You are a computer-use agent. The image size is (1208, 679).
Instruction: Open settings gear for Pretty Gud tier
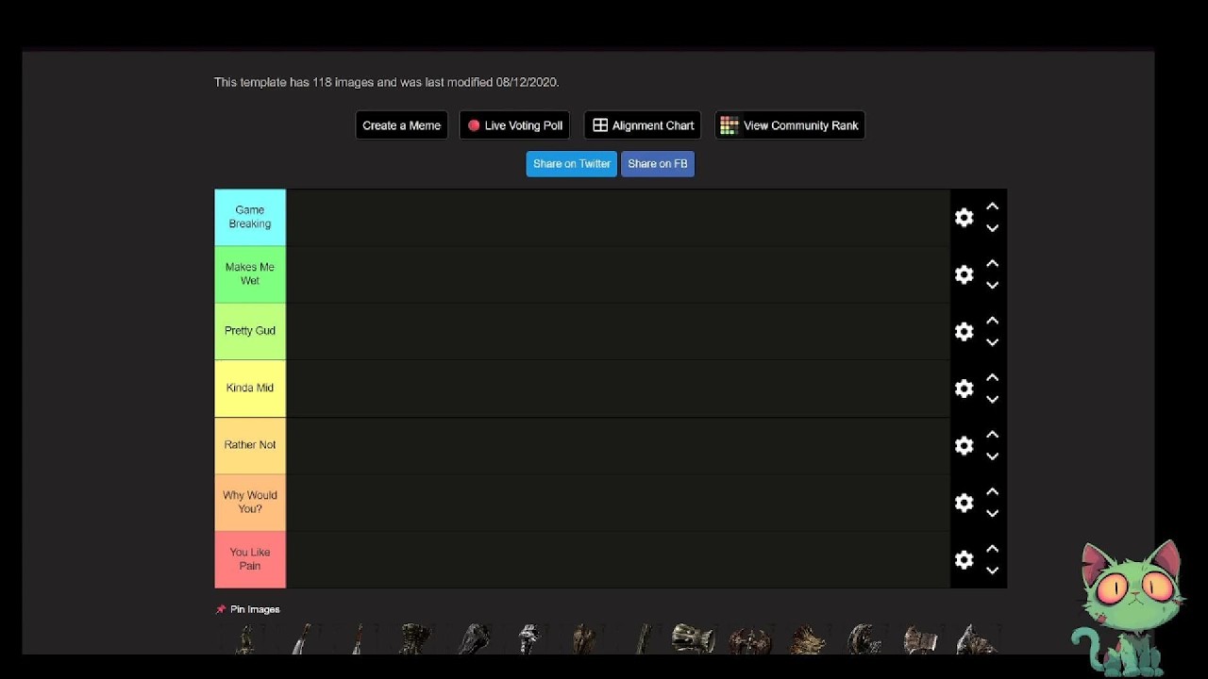click(964, 332)
